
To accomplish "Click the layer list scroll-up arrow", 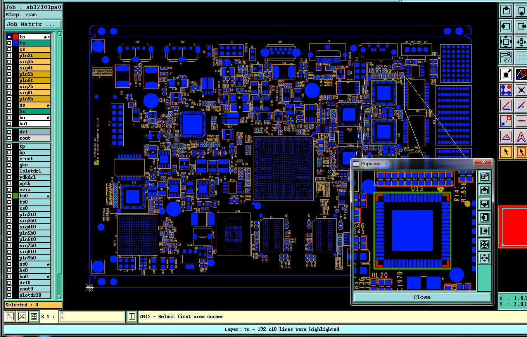I will pos(59,35).
